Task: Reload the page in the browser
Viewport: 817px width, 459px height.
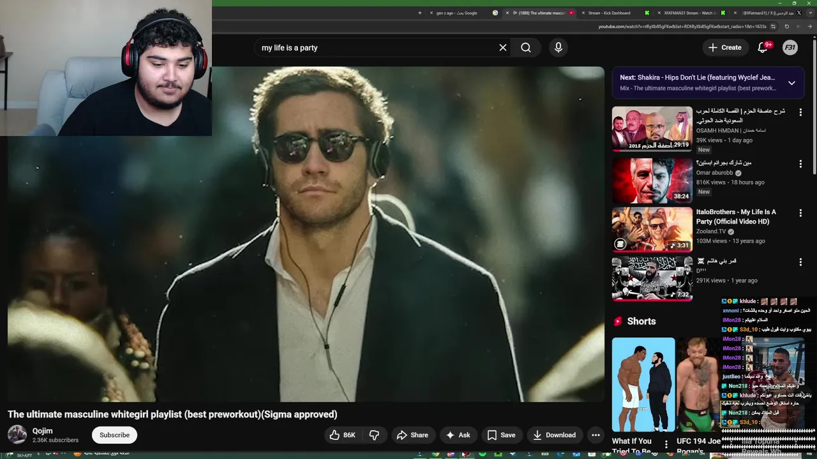Action: click(x=787, y=26)
